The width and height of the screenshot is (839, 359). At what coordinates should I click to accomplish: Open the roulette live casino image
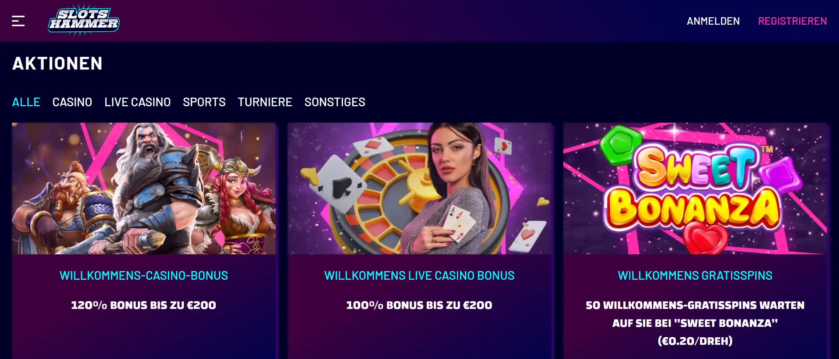(x=419, y=188)
